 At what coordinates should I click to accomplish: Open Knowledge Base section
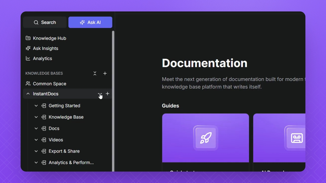click(x=66, y=117)
